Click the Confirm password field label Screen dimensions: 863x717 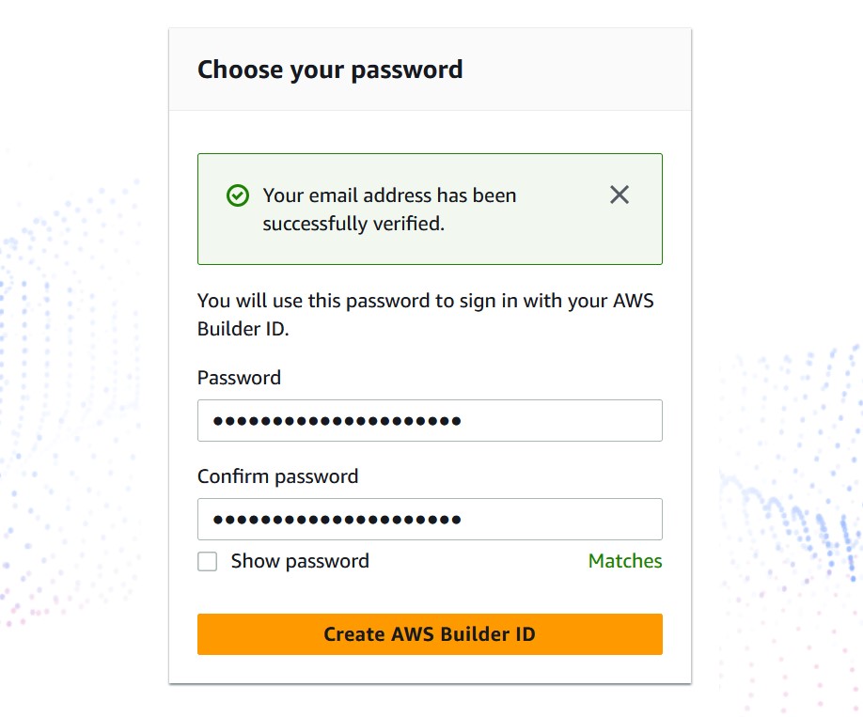(278, 476)
